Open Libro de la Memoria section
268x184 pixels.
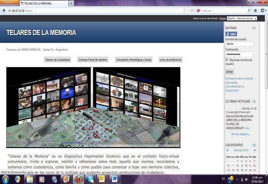point(171,60)
